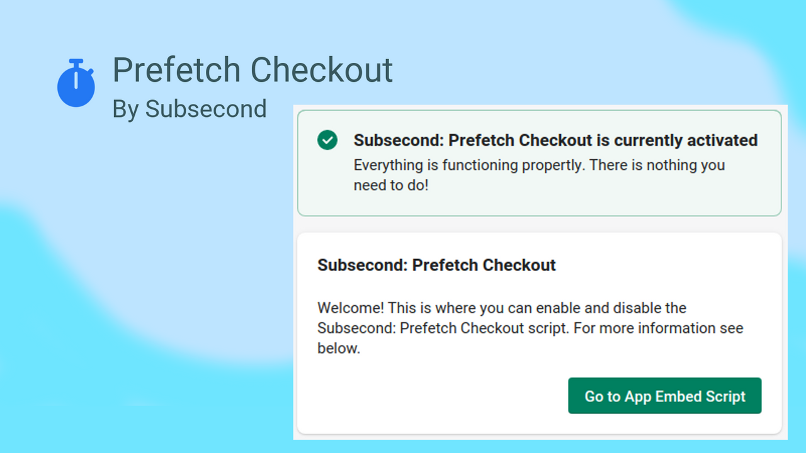The height and width of the screenshot is (453, 806).
Task: Select the activated status banner heading
Action: pos(555,140)
